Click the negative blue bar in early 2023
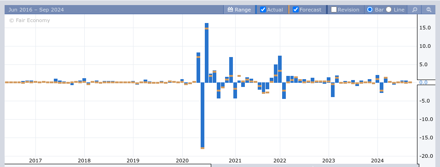The height and width of the screenshot is (167, 440). click(x=333, y=90)
